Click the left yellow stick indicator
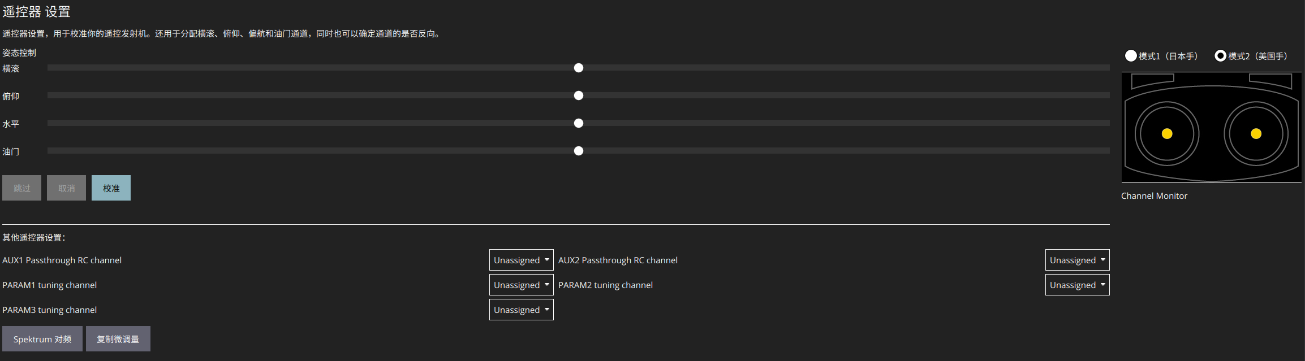Image resolution: width=1305 pixels, height=361 pixels. click(1167, 134)
